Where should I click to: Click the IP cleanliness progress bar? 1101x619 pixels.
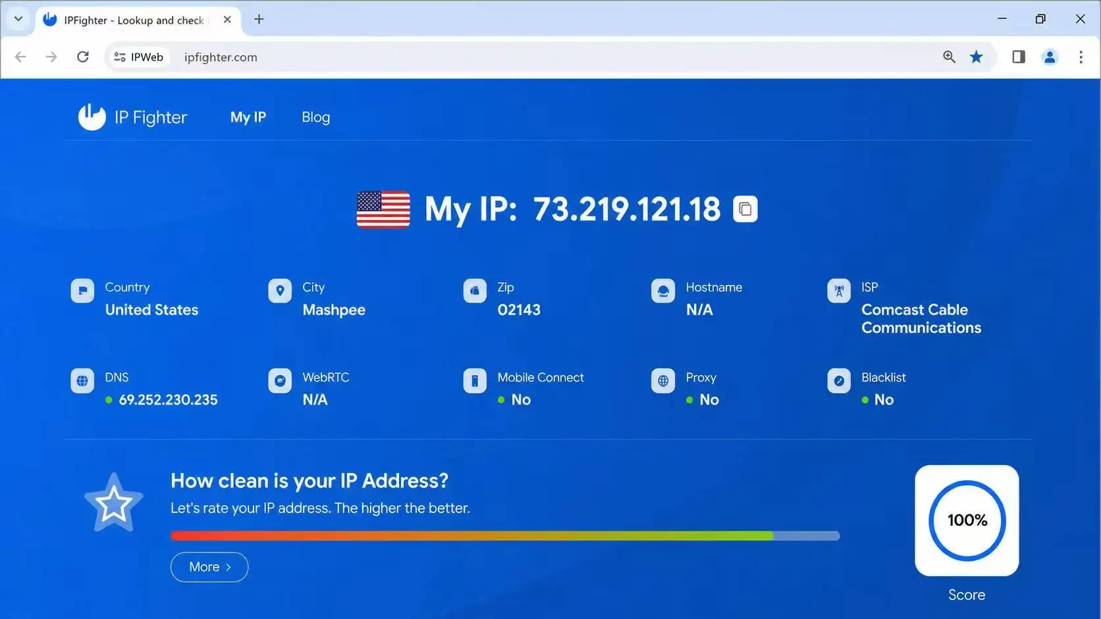pyautogui.click(x=505, y=536)
